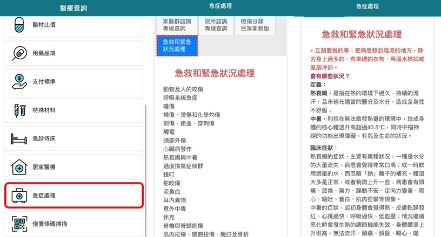Select the 支付標準 coin-in-hand icon

pos(19,82)
